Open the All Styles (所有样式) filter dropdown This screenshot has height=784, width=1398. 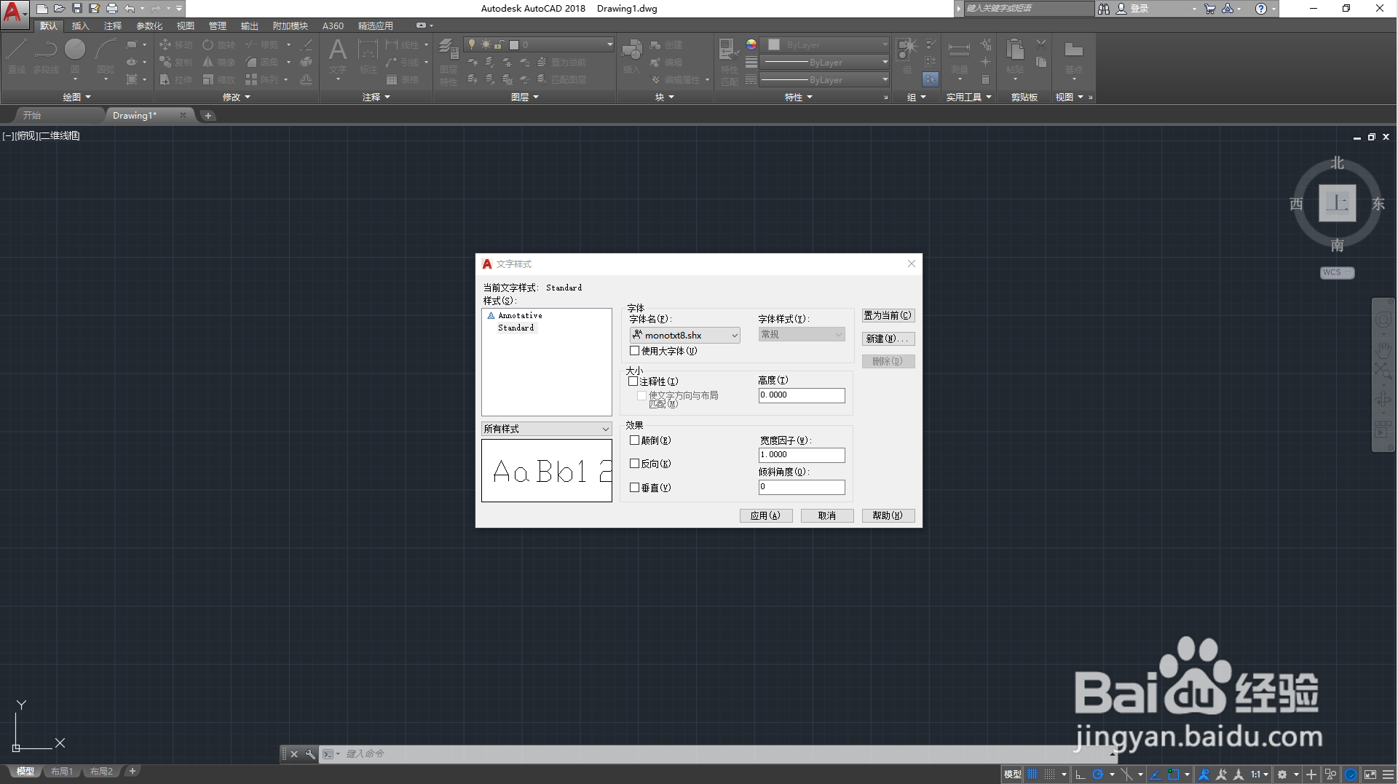pyautogui.click(x=547, y=429)
